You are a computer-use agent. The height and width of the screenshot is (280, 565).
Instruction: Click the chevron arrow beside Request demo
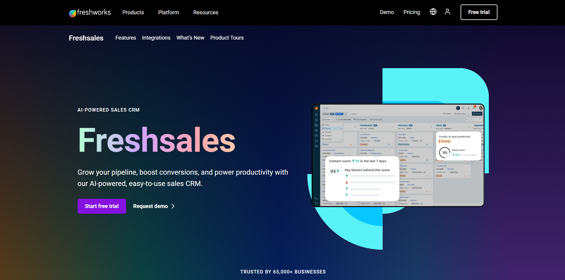click(173, 206)
